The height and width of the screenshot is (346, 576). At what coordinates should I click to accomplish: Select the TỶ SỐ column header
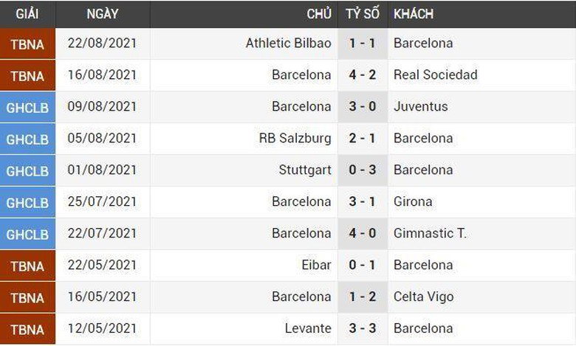363,14
